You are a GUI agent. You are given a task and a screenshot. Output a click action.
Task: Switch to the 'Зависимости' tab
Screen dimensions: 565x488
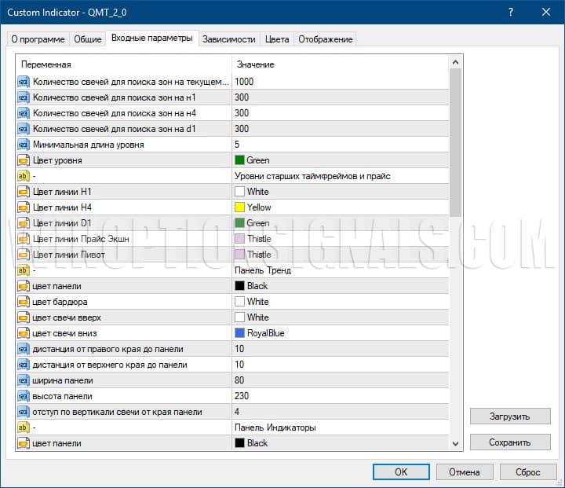(228, 39)
